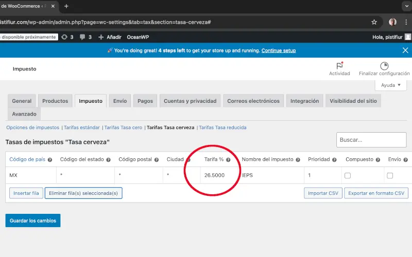
Task: Switch to the General tab
Action: [x=22, y=101]
